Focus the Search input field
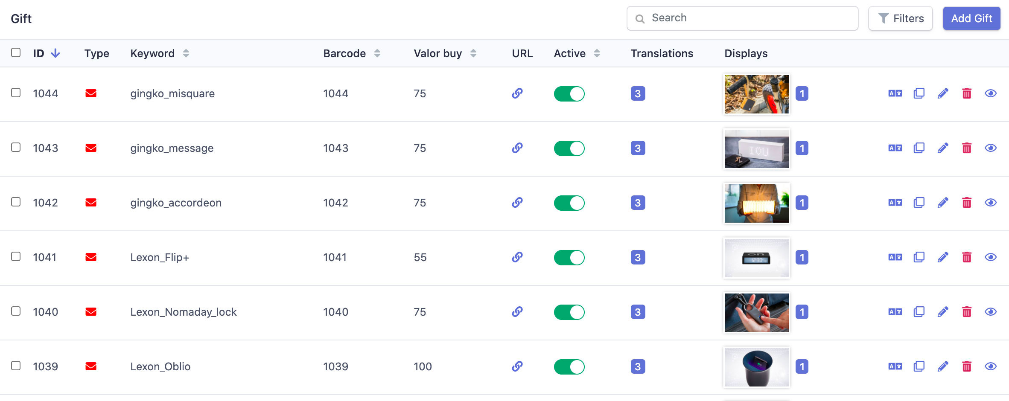The width and height of the screenshot is (1009, 401). [742, 18]
